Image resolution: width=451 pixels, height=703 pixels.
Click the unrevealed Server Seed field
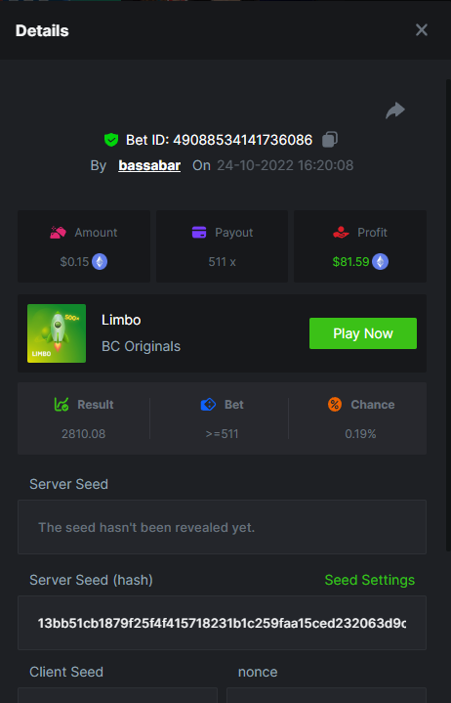(222, 527)
